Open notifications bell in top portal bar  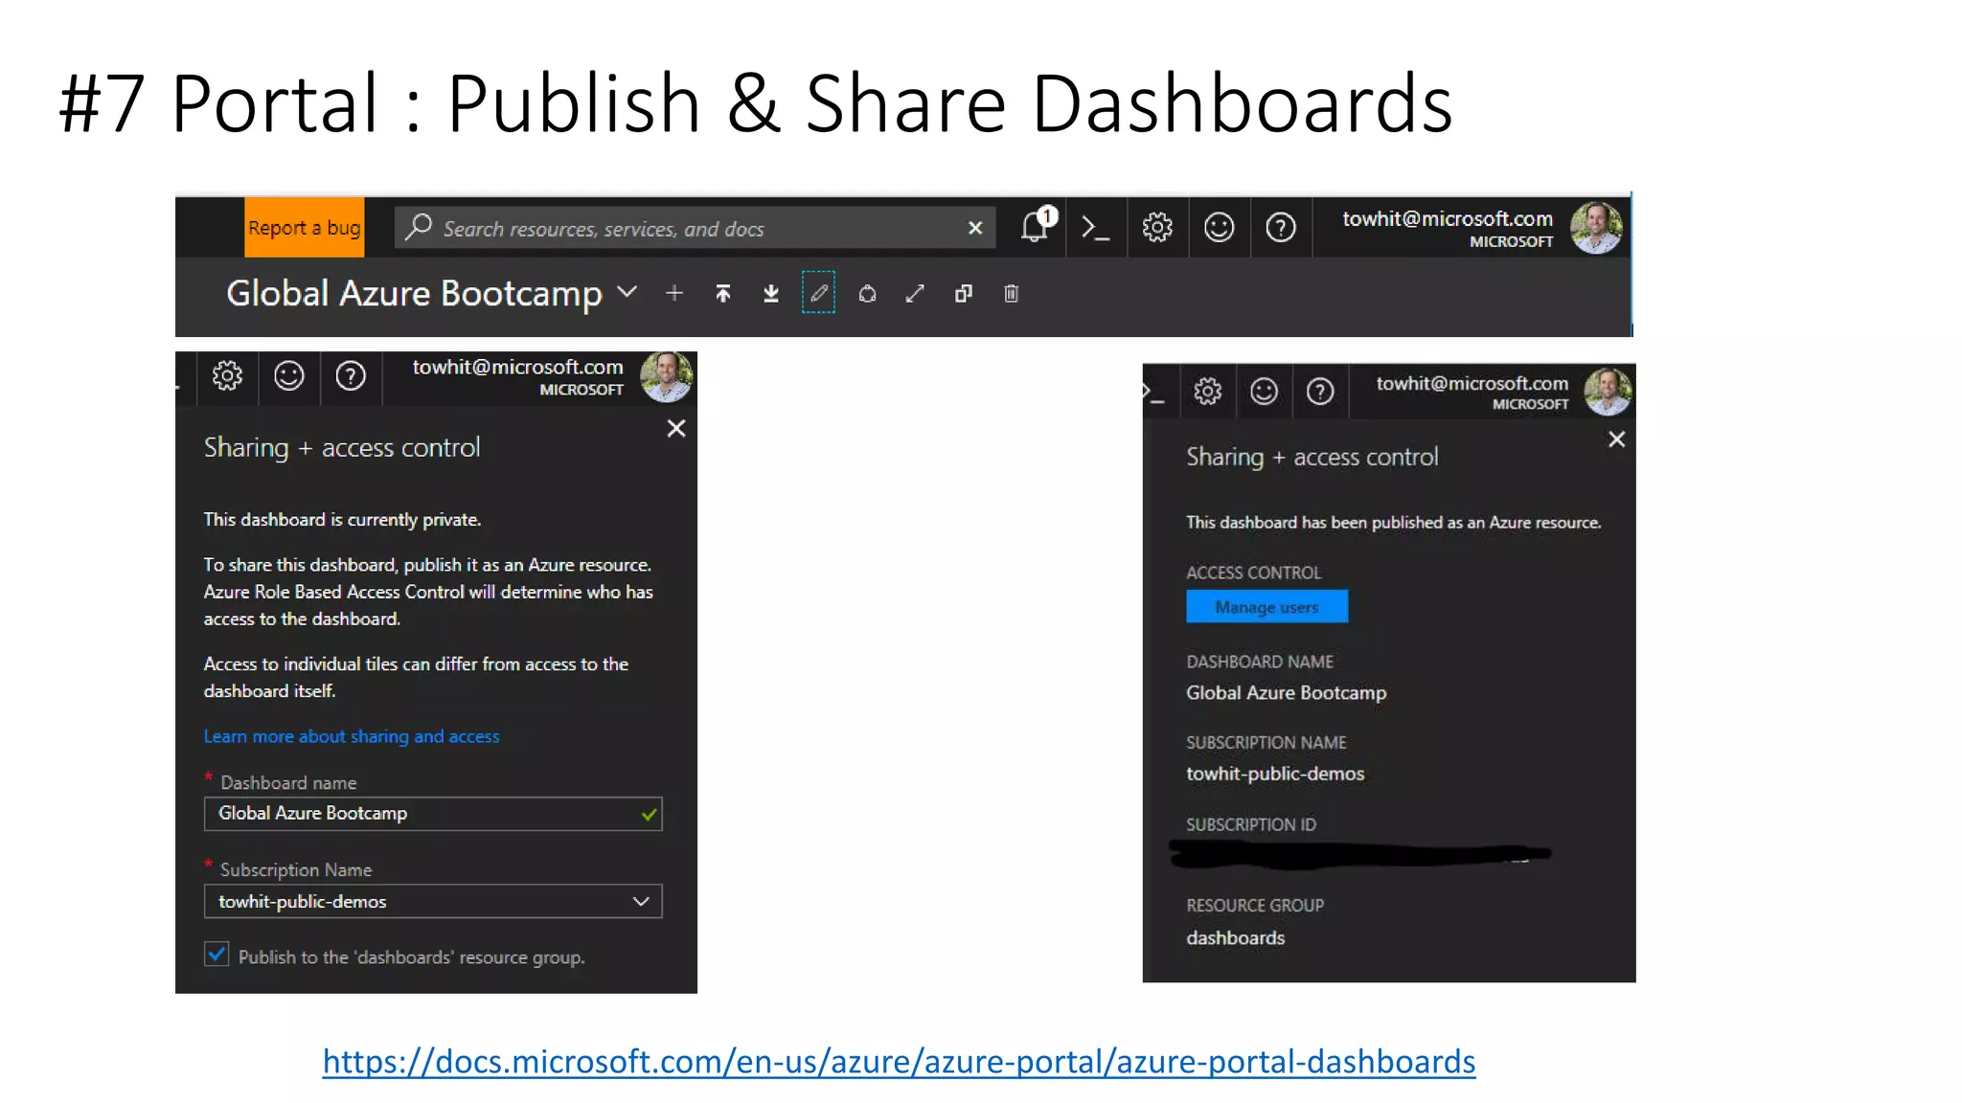pyautogui.click(x=1036, y=227)
